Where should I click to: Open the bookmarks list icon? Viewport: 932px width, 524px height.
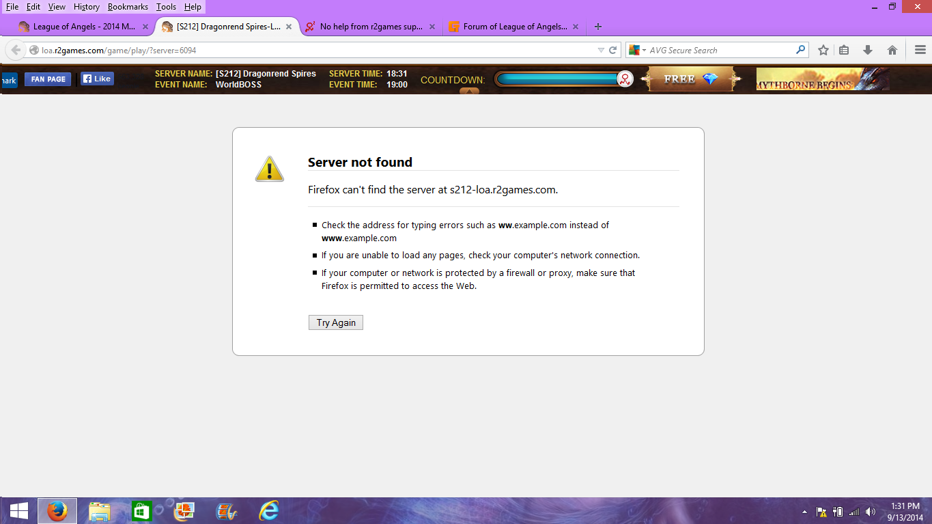844,50
